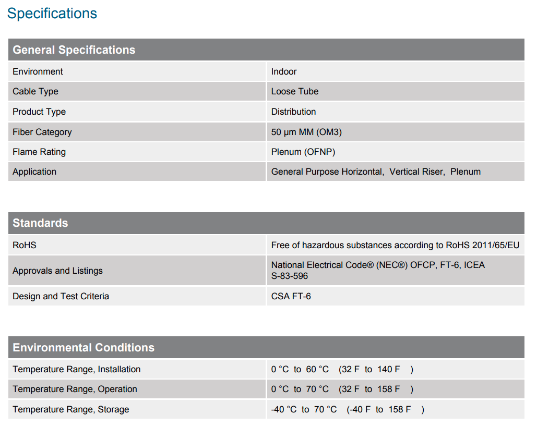Screen dimensions: 537x439
Task: Click the Temperature Range, Installation label
Action: tap(76, 369)
